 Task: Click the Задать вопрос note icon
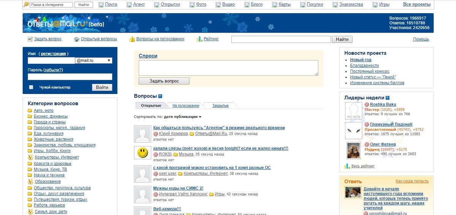click(30, 39)
